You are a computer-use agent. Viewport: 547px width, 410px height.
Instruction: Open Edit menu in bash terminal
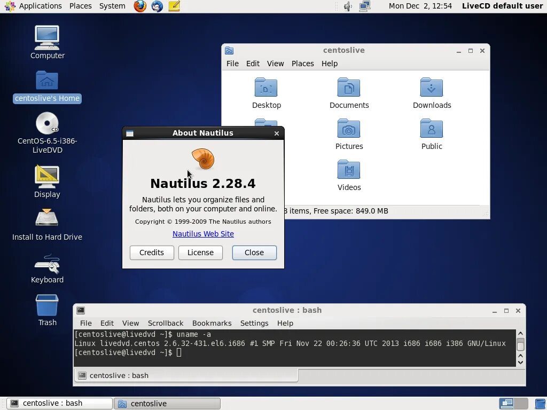tap(107, 323)
